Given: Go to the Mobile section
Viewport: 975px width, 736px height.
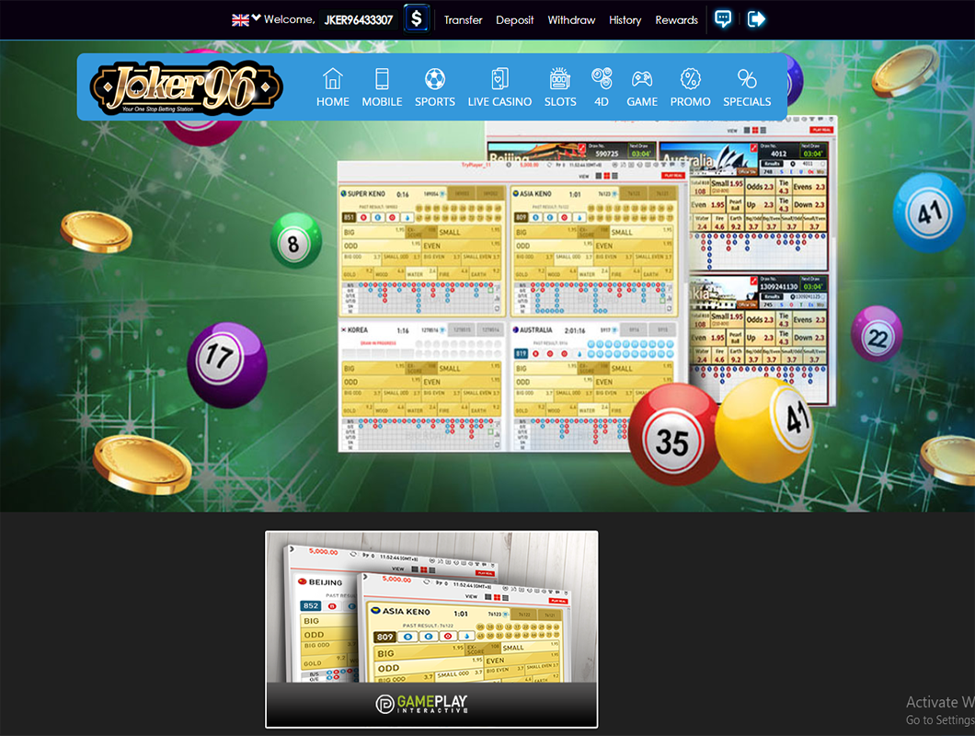Looking at the screenshot, I should pyautogui.click(x=382, y=79).
